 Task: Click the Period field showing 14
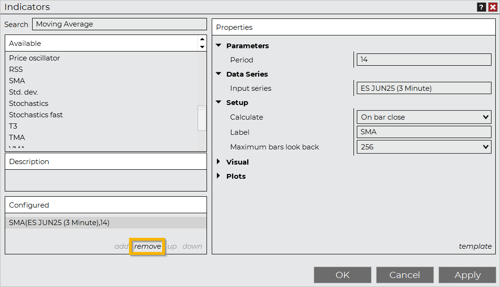pos(424,60)
